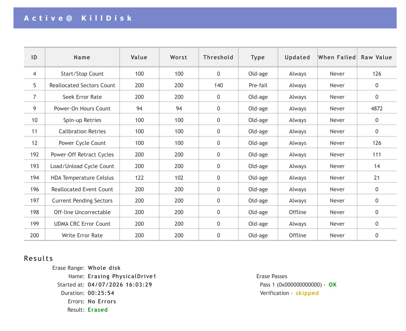Viewport: 406px width, 331px height.
Task: Click the ID column header
Action: [34, 57]
